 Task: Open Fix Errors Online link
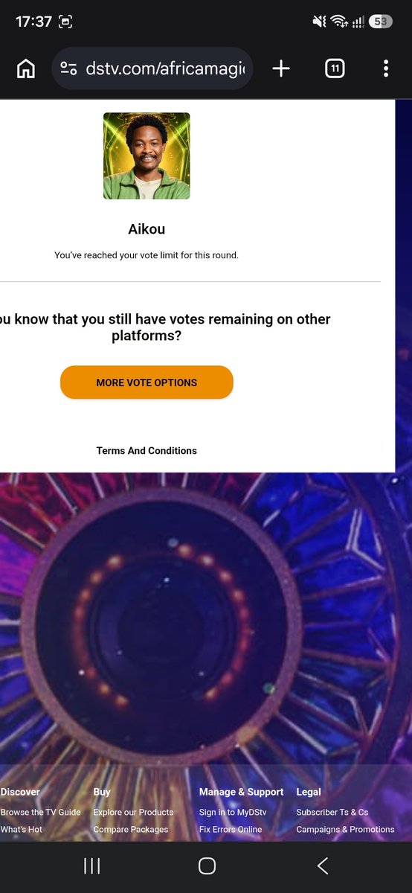click(231, 829)
